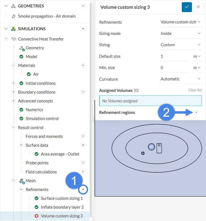Change the Default size unit dropdown
The height and width of the screenshot is (221, 206).
tap(197, 56)
